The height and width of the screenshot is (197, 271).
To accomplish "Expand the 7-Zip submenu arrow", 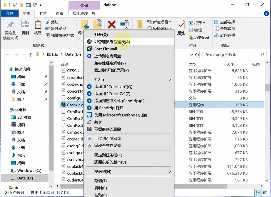I will click(x=170, y=79).
